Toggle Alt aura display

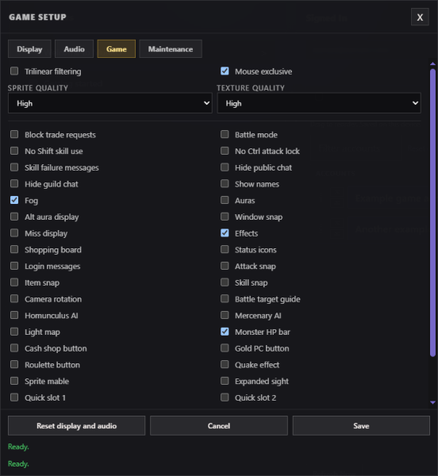tap(14, 217)
